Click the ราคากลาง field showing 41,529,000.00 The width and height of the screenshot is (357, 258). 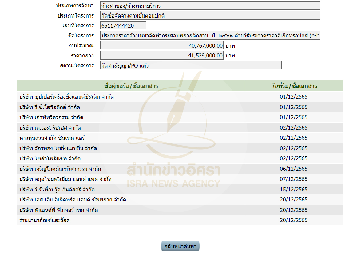click(x=162, y=56)
